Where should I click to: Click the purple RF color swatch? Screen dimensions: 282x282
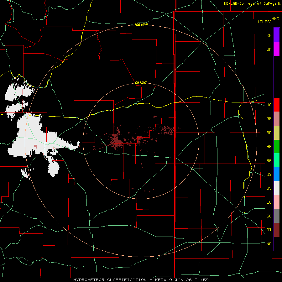277,35
